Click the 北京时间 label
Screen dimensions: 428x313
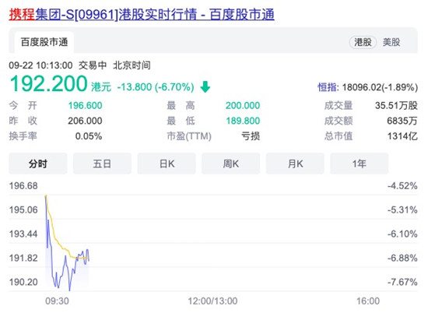coord(132,65)
